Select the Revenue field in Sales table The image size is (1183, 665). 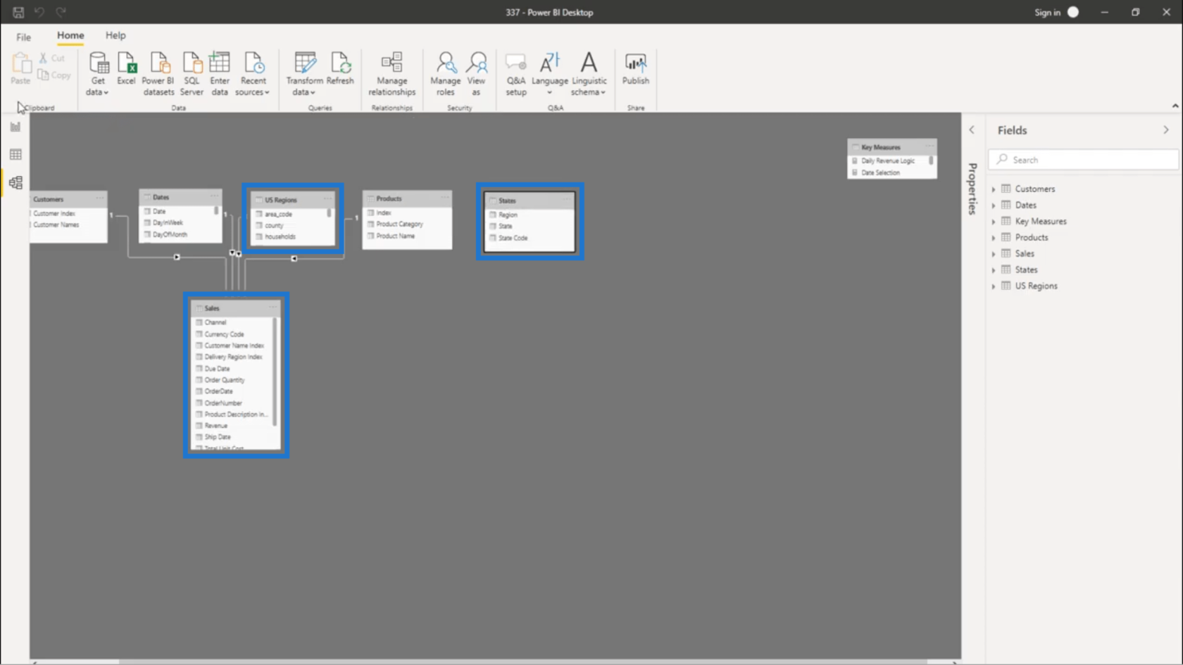(x=215, y=426)
